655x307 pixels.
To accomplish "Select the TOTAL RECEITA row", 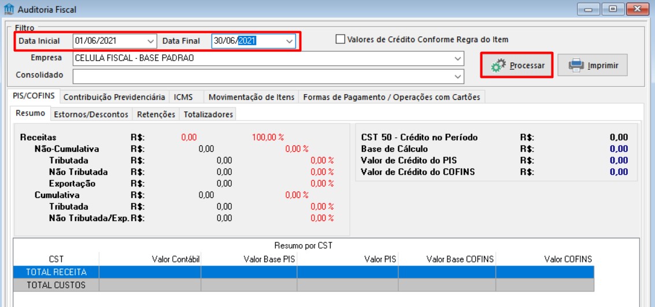I will point(304,272).
